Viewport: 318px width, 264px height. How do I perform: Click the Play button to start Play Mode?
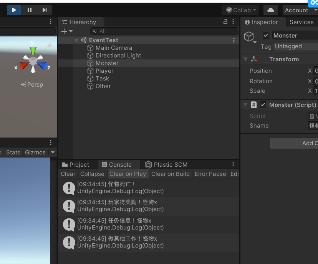click(x=14, y=10)
